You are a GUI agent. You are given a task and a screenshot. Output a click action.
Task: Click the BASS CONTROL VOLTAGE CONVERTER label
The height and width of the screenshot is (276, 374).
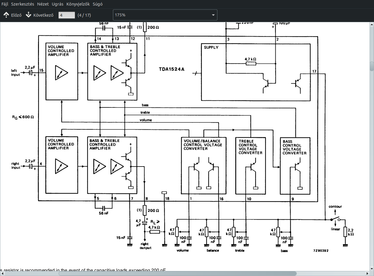(x=294, y=147)
